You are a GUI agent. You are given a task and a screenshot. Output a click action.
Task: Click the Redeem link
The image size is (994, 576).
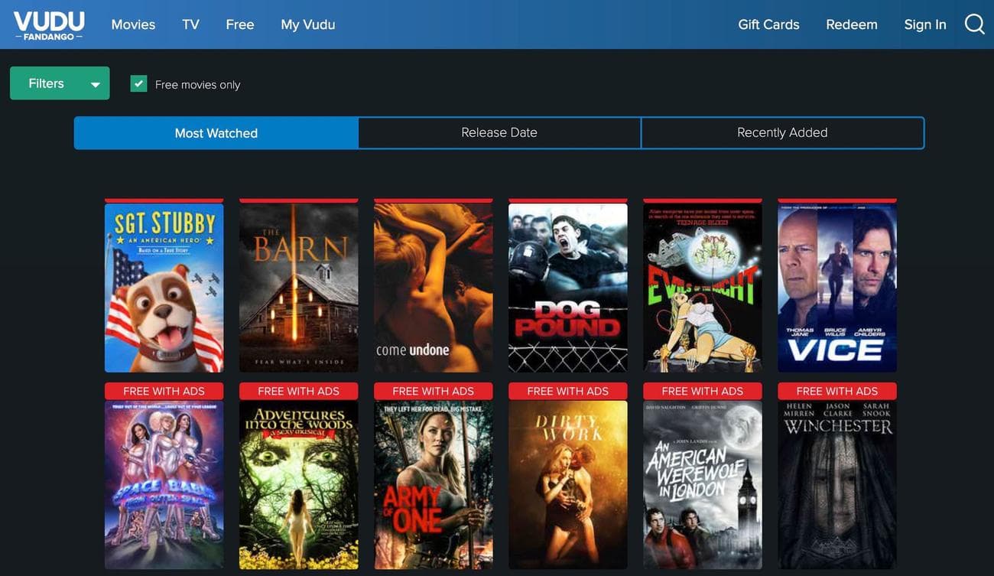click(851, 24)
